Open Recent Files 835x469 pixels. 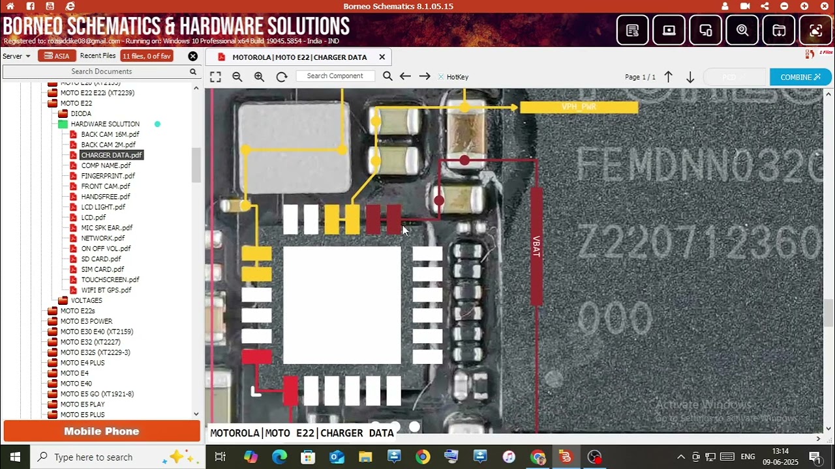[98, 56]
